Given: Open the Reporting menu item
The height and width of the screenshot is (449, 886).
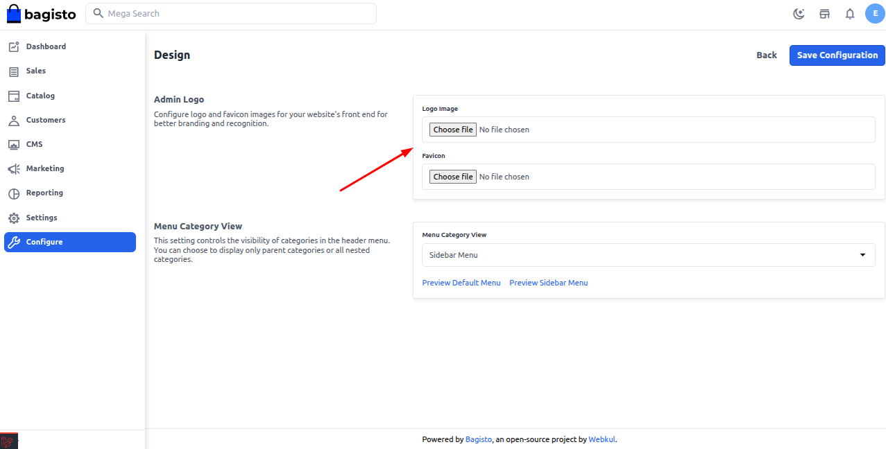Looking at the screenshot, I should click(x=44, y=193).
